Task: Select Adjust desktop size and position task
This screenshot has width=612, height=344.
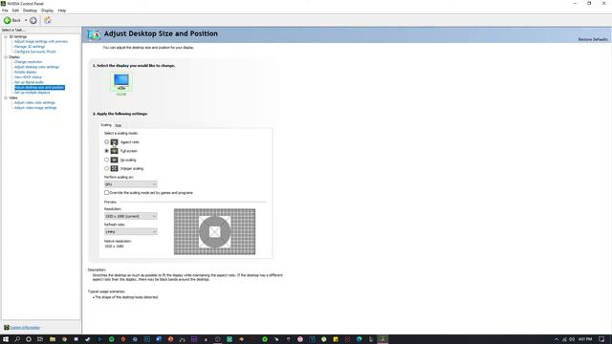Action: click(x=39, y=87)
